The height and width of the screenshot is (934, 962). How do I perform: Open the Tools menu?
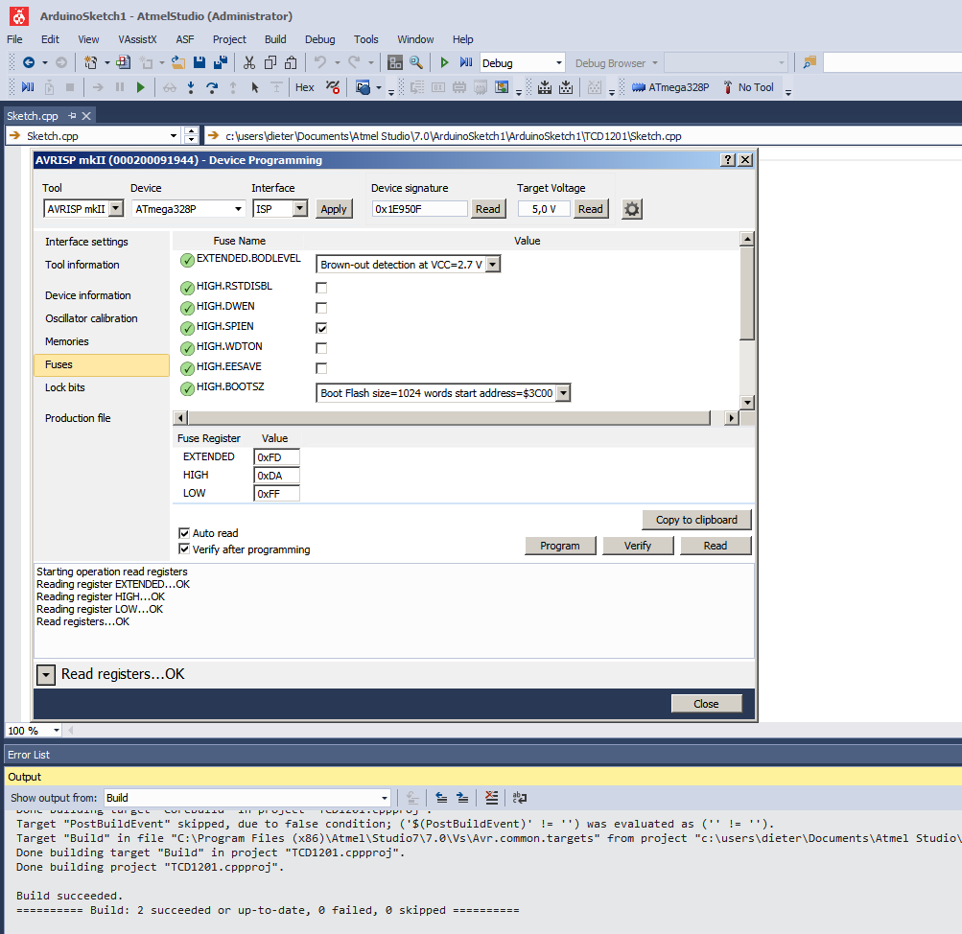[365, 39]
